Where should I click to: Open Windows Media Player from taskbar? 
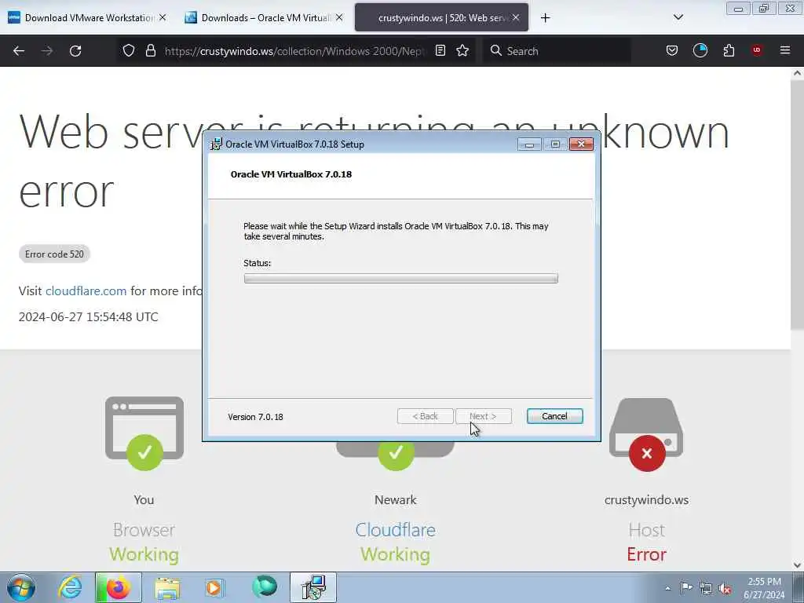[214, 587]
